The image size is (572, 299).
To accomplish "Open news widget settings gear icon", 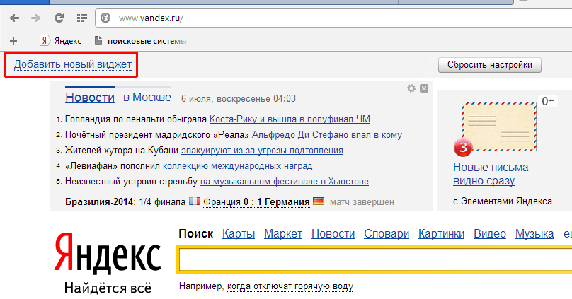I will click(x=411, y=88).
